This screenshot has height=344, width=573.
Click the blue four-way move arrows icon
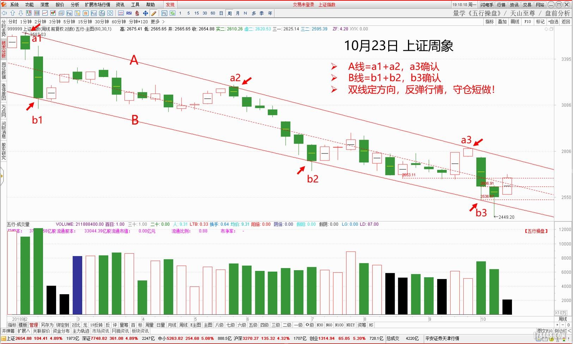click(x=145, y=13)
